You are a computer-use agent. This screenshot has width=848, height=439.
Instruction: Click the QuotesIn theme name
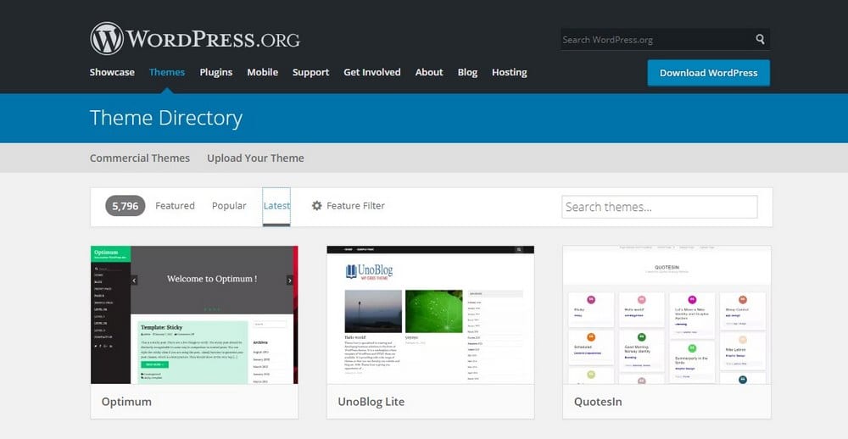click(598, 402)
